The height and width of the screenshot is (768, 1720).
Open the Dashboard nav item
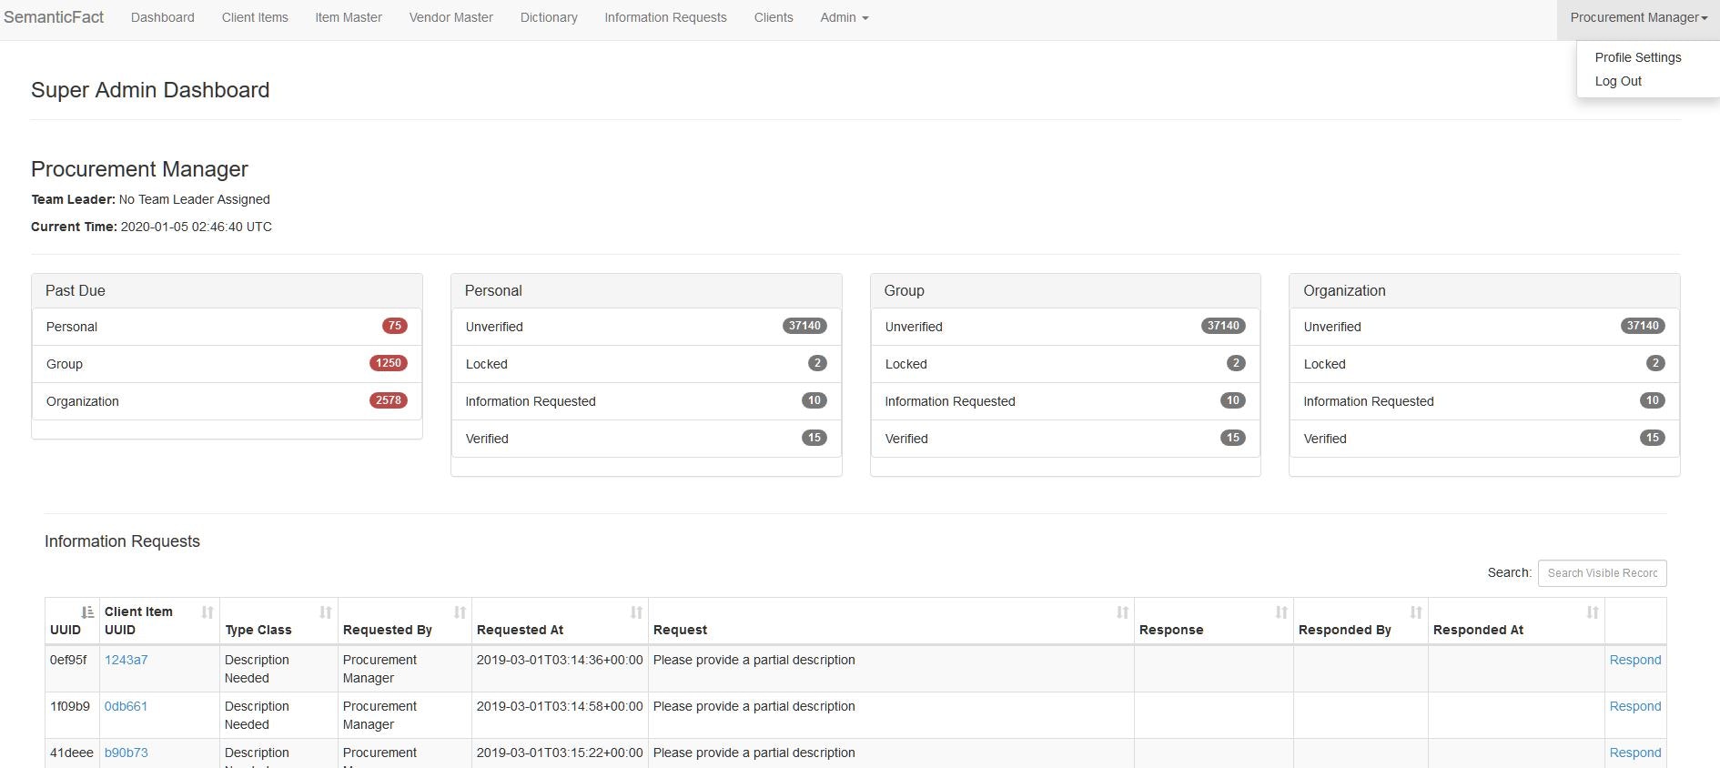click(x=163, y=17)
